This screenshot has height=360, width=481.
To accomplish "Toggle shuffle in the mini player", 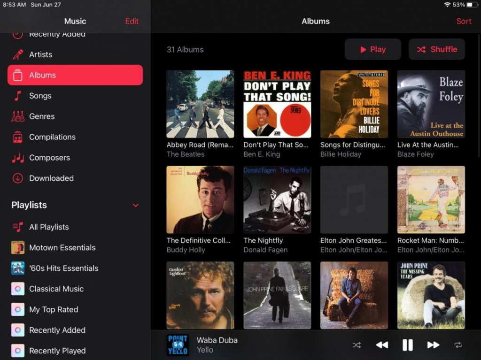I will (357, 345).
